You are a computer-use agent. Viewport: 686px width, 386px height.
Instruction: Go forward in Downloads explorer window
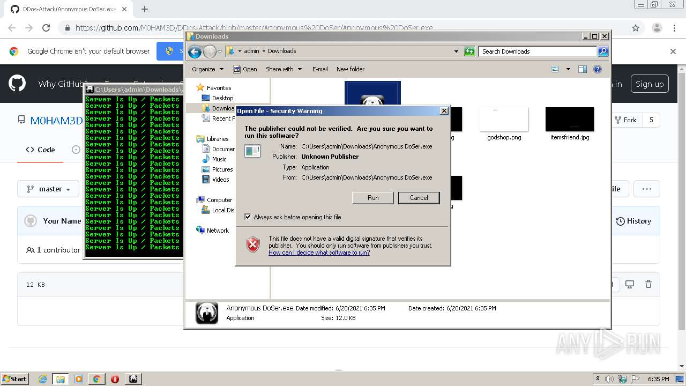click(210, 51)
